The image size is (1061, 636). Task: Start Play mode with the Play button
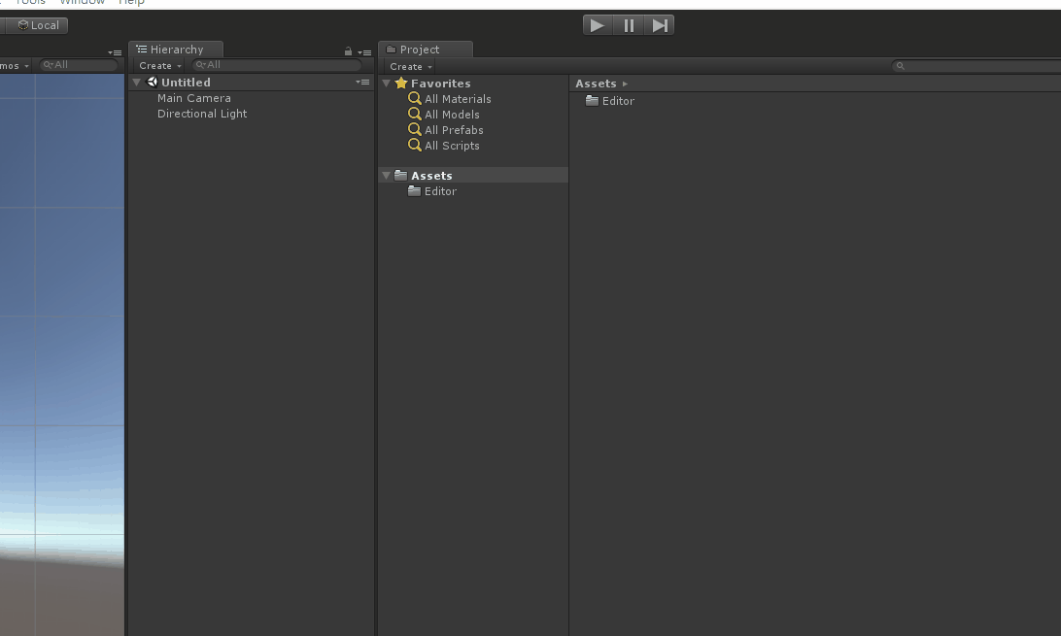pos(598,25)
